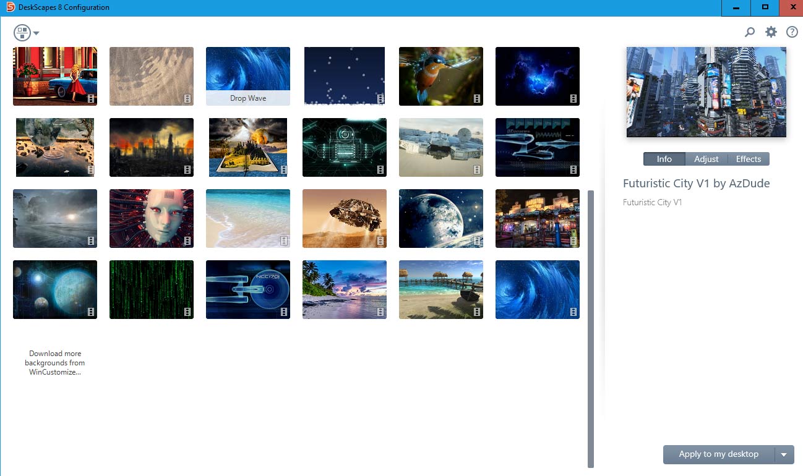The height and width of the screenshot is (476, 803).
Task: Switch to the Effects tab
Action: click(749, 159)
